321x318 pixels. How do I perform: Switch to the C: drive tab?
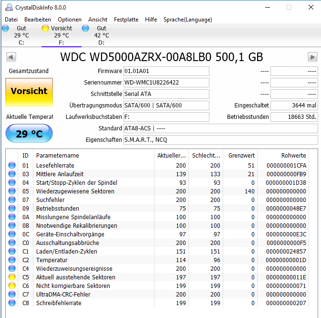pyautogui.click(x=21, y=35)
